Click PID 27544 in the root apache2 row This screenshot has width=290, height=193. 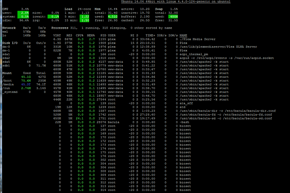101,100
